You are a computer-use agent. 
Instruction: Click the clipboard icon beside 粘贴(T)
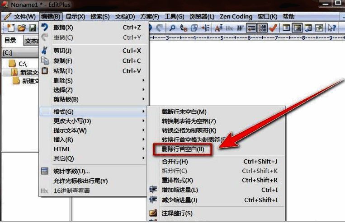(45, 71)
